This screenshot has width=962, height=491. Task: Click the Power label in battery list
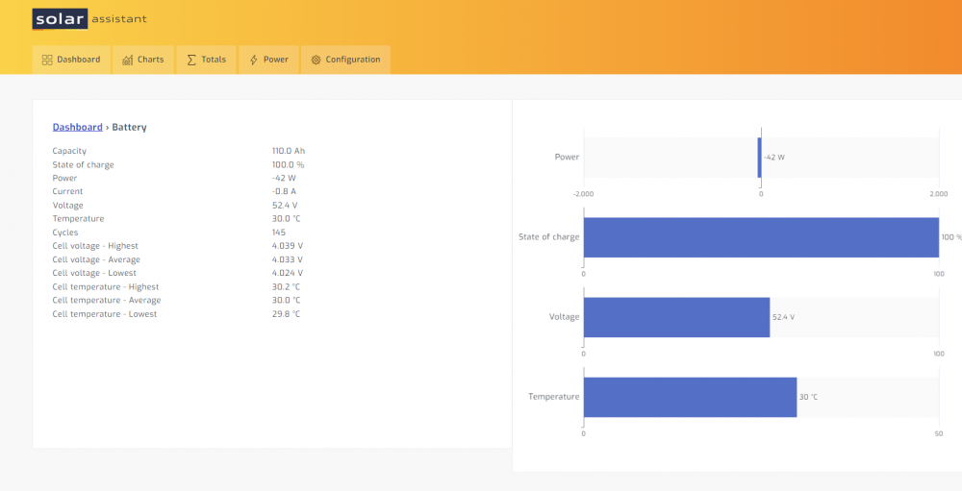click(x=64, y=179)
